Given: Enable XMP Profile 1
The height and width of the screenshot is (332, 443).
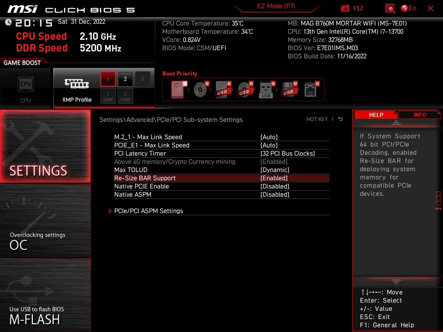Looking at the screenshot, I should 108,79.
